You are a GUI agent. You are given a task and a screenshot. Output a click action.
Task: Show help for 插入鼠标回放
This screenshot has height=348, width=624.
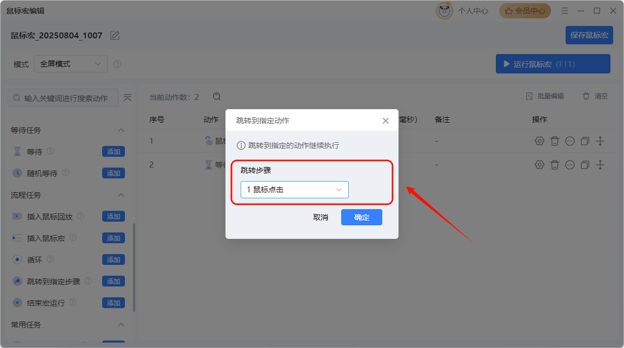(81, 216)
